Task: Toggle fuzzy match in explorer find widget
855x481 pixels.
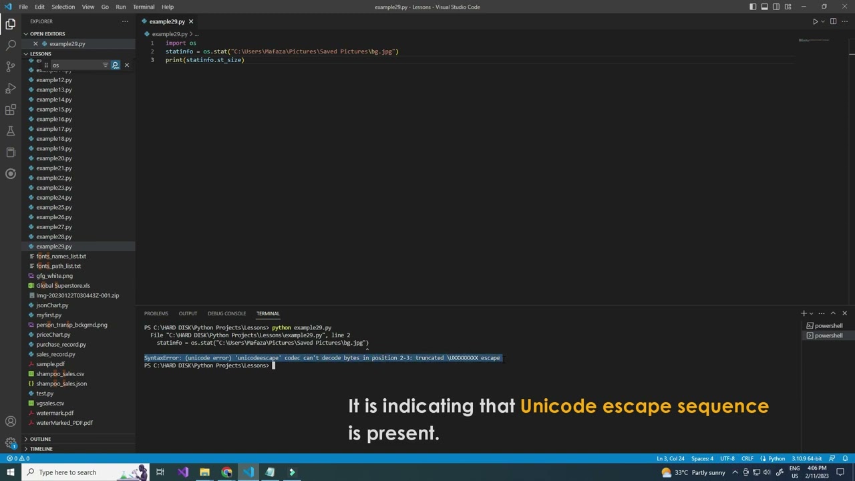Action: coord(115,65)
